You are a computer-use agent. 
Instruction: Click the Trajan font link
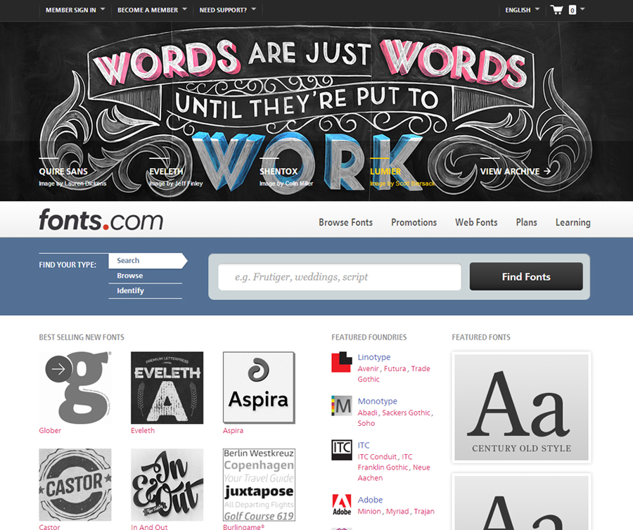pyautogui.click(x=424, y=511)
